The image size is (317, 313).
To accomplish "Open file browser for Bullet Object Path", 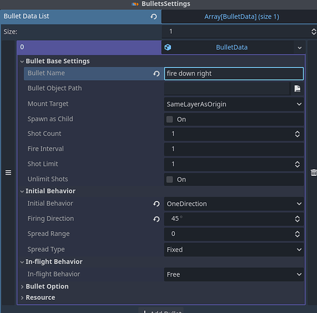I will [297, 88].
